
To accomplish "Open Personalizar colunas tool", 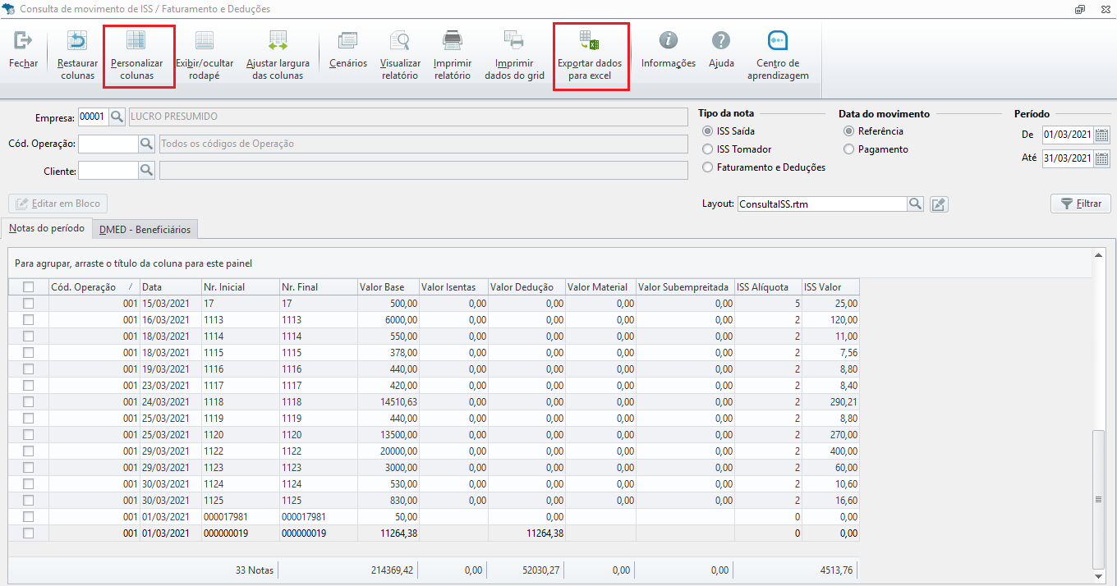I will 136,40.
